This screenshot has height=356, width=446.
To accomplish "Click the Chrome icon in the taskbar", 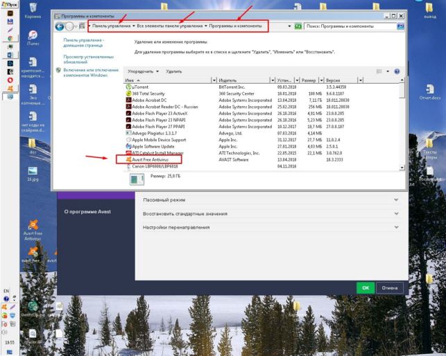I will pos(10,38).
